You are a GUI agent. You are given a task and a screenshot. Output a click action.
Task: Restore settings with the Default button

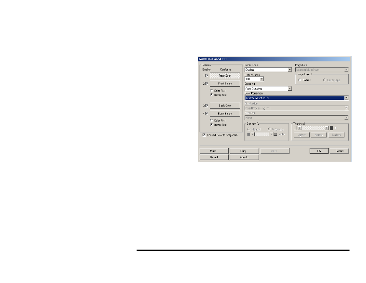pyautogui.click(x=214, y=157)
